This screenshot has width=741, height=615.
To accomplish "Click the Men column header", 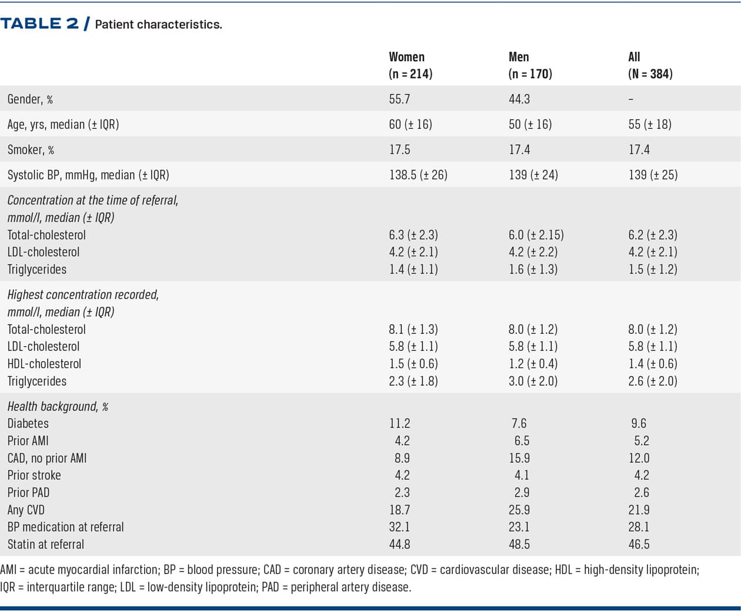I will coord(519,57).
